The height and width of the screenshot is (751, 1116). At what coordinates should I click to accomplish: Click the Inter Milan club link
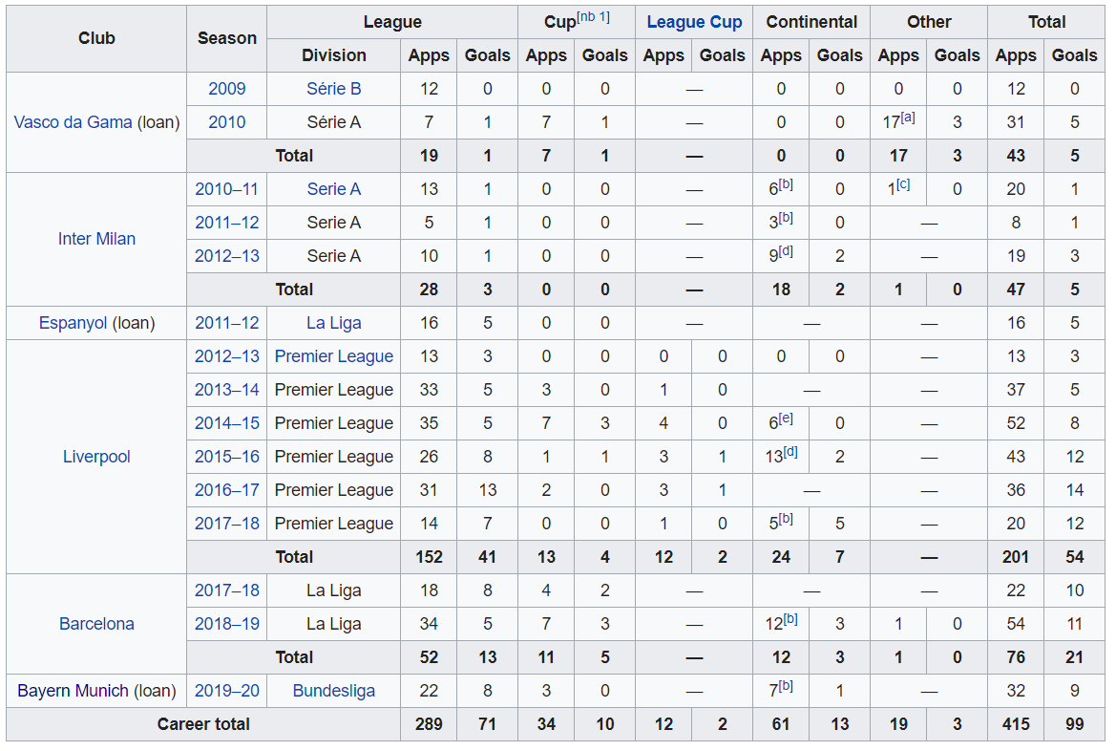[x=96, y=239]
